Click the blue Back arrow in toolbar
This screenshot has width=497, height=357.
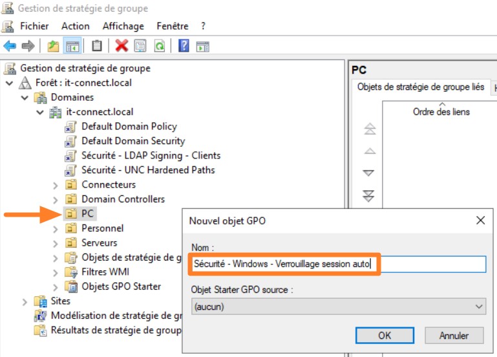tap(10, 46)
